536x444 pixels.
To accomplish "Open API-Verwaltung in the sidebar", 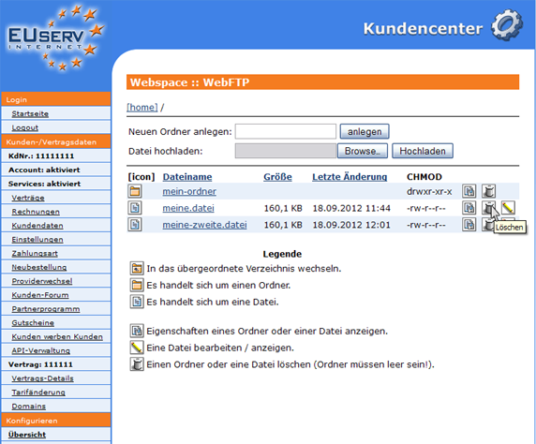I will (41, 350).
